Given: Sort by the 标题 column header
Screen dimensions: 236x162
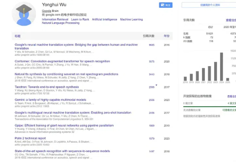Looking at the screenshot, I should tap(17, 36).
